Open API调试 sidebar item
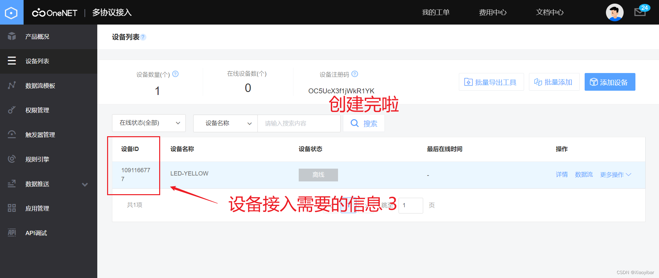 (x=48, y=233)
